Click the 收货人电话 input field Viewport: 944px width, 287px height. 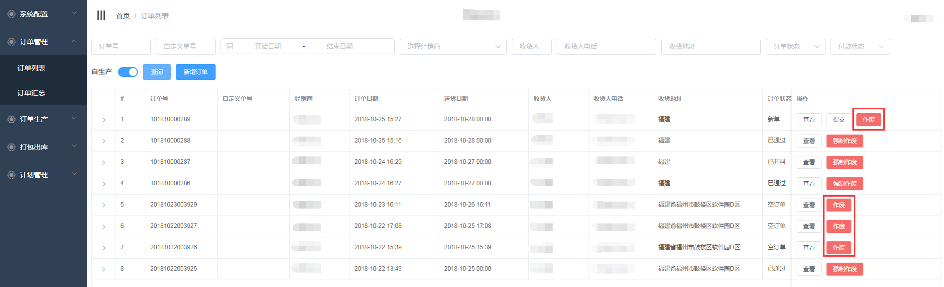pos(606,46)
